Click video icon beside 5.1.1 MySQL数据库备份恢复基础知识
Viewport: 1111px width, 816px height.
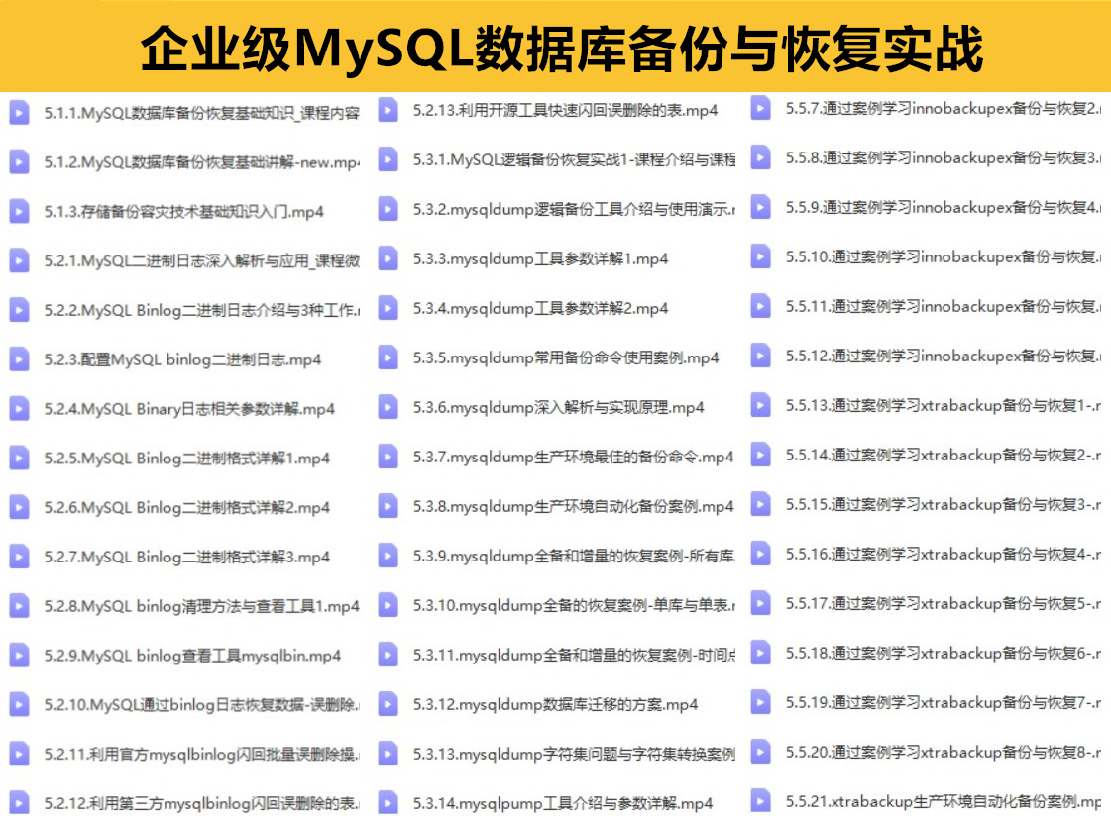[x=19, y=111]
